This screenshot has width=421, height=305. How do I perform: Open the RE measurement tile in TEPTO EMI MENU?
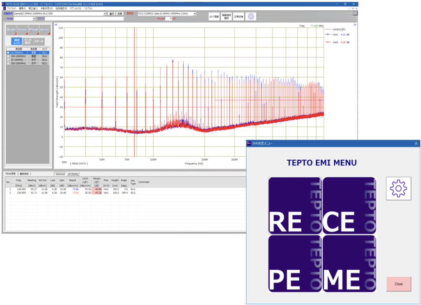(x=295, y=206)
